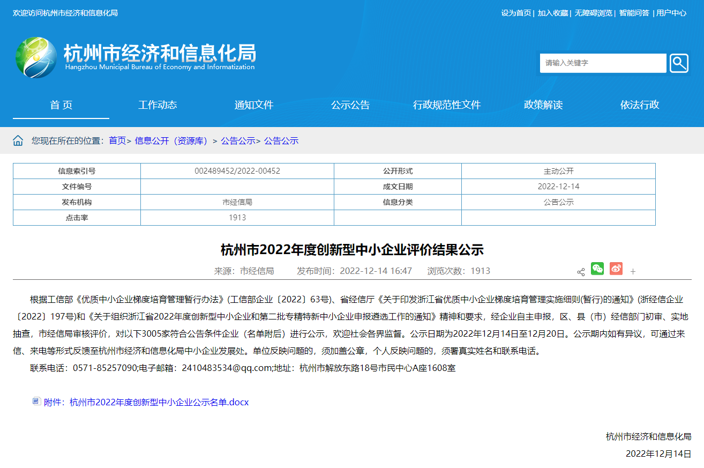Go to 通知文件 menu item

(x=254, y=105)
